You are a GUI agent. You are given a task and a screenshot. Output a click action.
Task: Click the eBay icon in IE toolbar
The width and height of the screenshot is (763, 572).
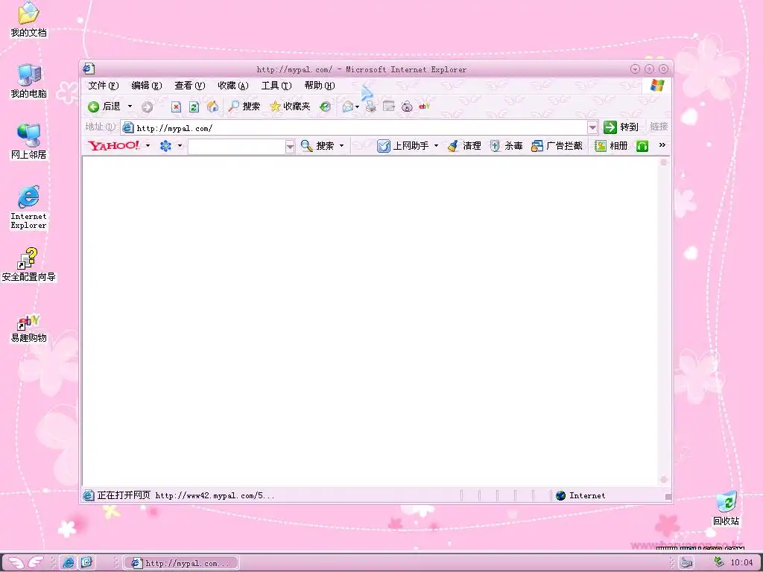coord(424,106)
